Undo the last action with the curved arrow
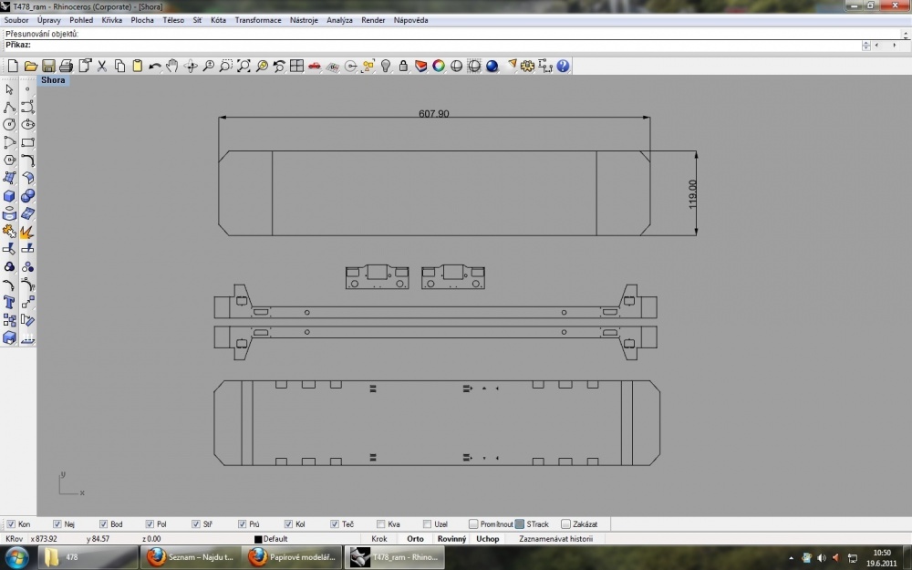The height and width of the screenshot is (570, 912). pyautogui.click(x=155, y=67)
